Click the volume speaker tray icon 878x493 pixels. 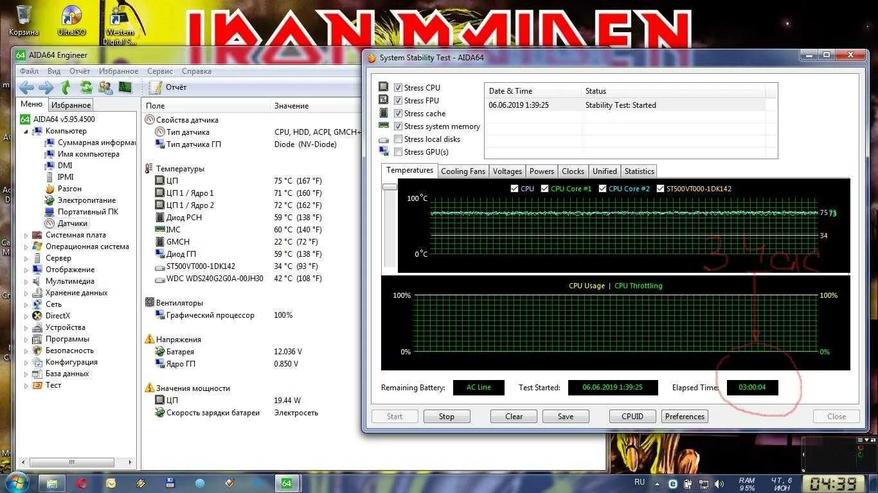click(x=719, y=484)
